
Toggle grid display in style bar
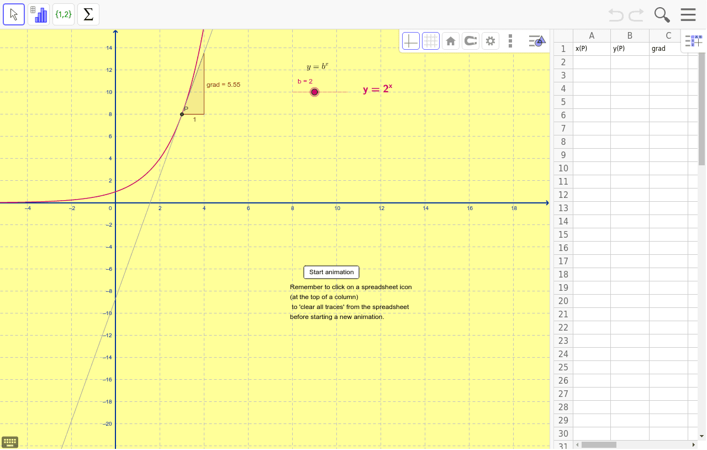tap(431, 41)
